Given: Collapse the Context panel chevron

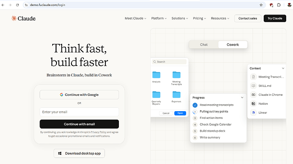Looking at the screenshot, I should coord(283,68).
